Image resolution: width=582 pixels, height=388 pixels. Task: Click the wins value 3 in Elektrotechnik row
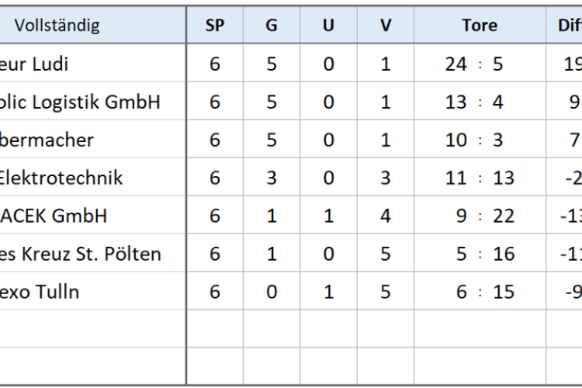tap(272, 177)
